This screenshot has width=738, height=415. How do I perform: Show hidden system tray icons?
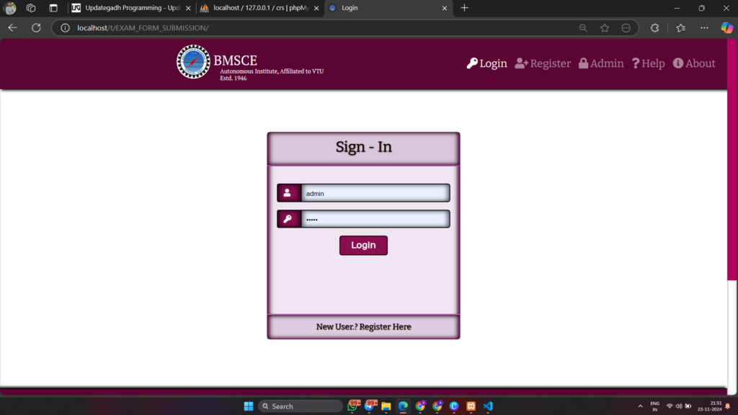point(640,406)
